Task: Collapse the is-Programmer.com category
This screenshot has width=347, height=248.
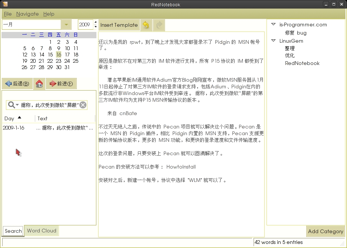Action: 273,25
